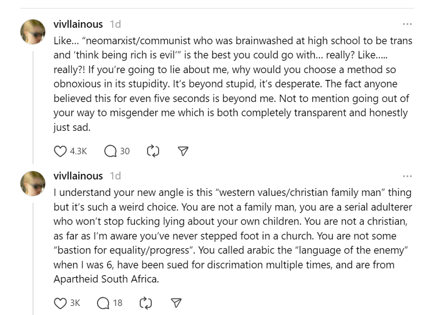
Task: Click the 4.3K like count
Action: coord(79,151)
